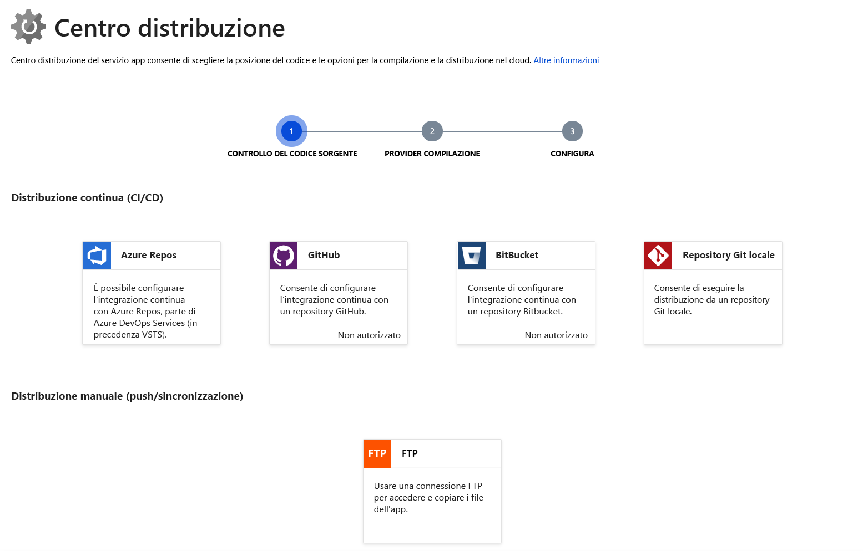This screenshot has width=863, height=551.
Task: Click the Azure Repos logo icon
Action: [97, 256]
